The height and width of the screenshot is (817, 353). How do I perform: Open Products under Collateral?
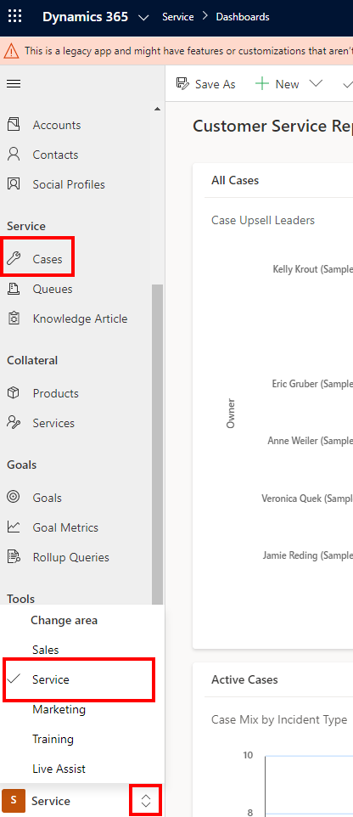56,393
